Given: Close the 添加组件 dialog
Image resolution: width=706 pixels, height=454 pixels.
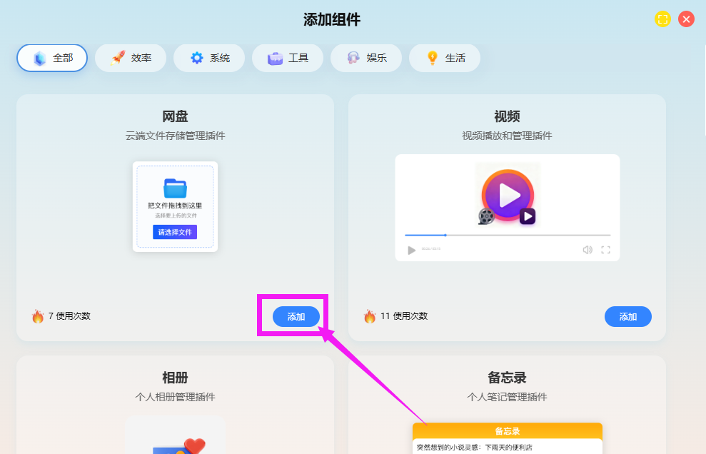Looking at the screenshot, I should (x=686, y=19).
